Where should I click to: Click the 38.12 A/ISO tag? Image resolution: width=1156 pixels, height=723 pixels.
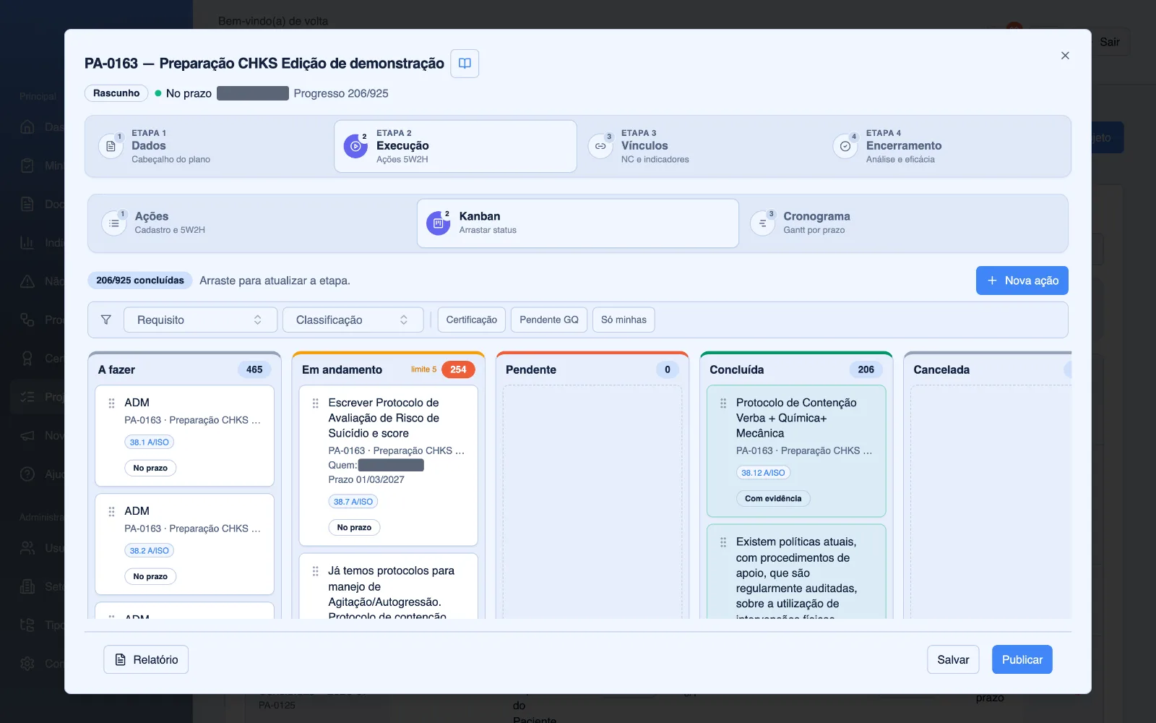click(763, 472)
